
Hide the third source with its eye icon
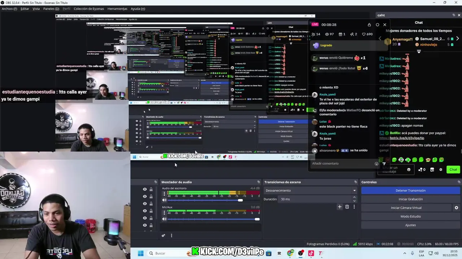145,204
